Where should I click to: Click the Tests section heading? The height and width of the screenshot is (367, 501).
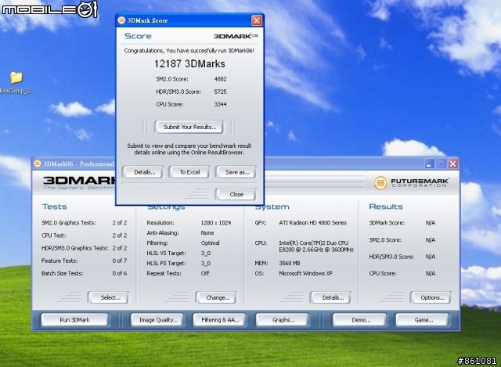coord(54,207)
